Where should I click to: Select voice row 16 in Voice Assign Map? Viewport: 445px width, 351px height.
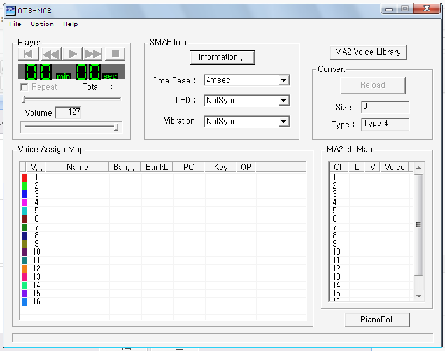164,301
